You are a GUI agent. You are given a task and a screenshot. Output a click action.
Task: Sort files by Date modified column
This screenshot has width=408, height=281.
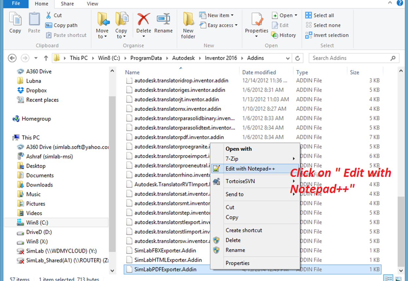coord(259,72)
